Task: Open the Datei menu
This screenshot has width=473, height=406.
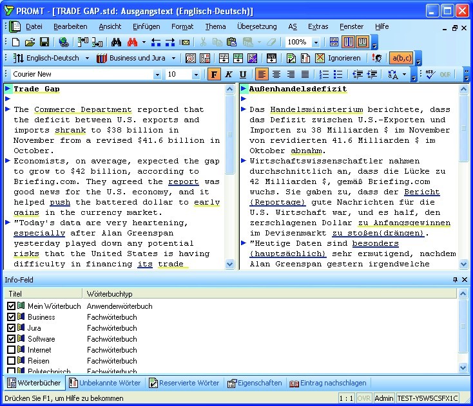Action: tap(34, 26)
